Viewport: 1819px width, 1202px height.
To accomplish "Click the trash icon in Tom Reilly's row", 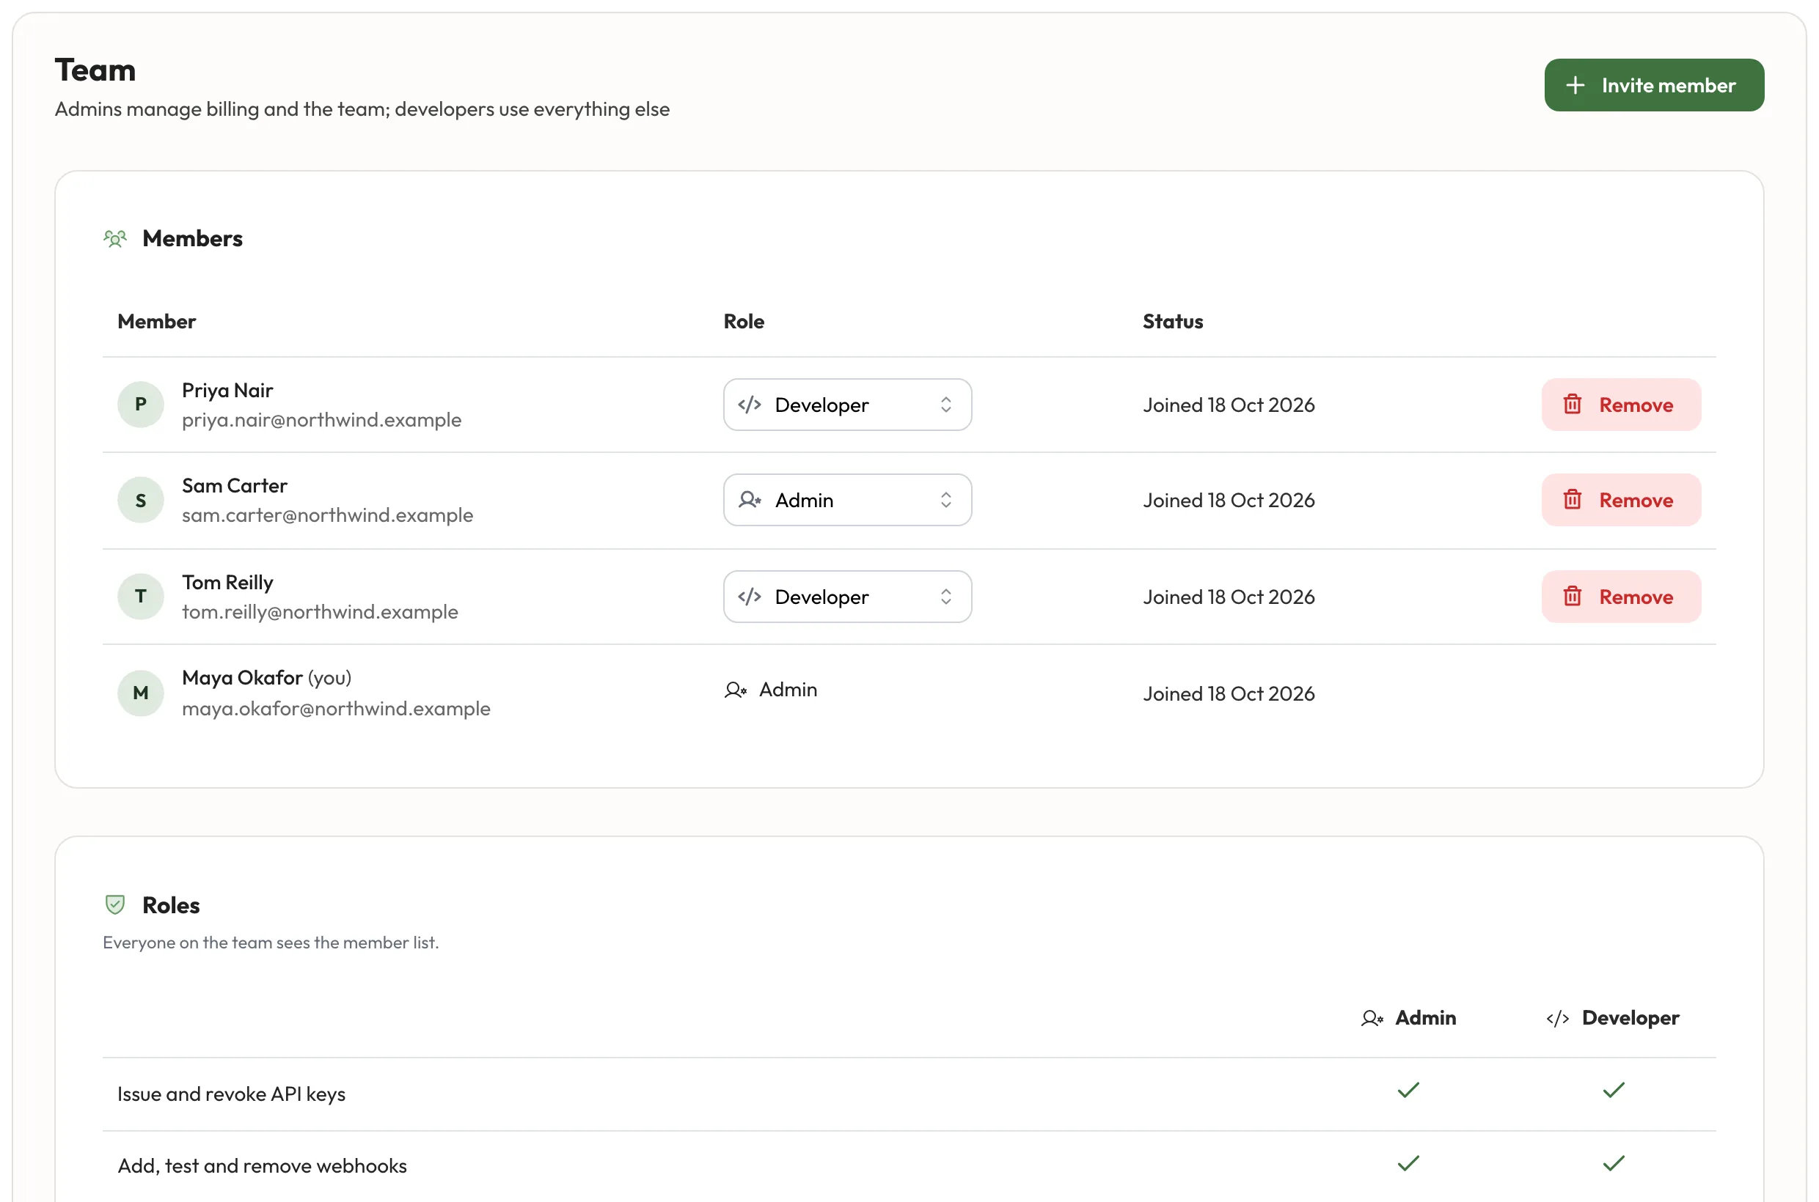I will click(x=1572, y=596).
